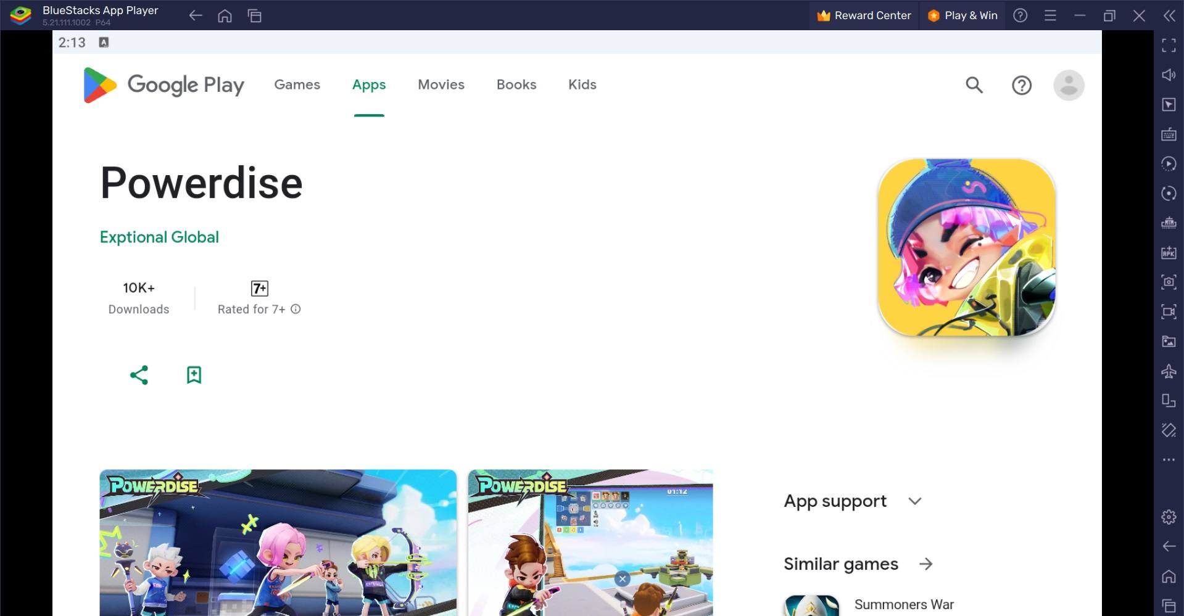
Task: Open the media manager gallery icon in sidebar
Action: (1169, 341)
